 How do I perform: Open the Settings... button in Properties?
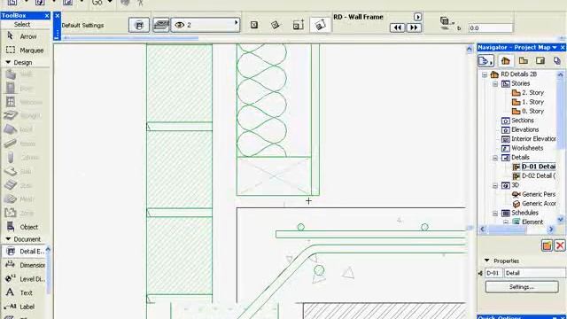pyautogui.click(x=522, y=287)
